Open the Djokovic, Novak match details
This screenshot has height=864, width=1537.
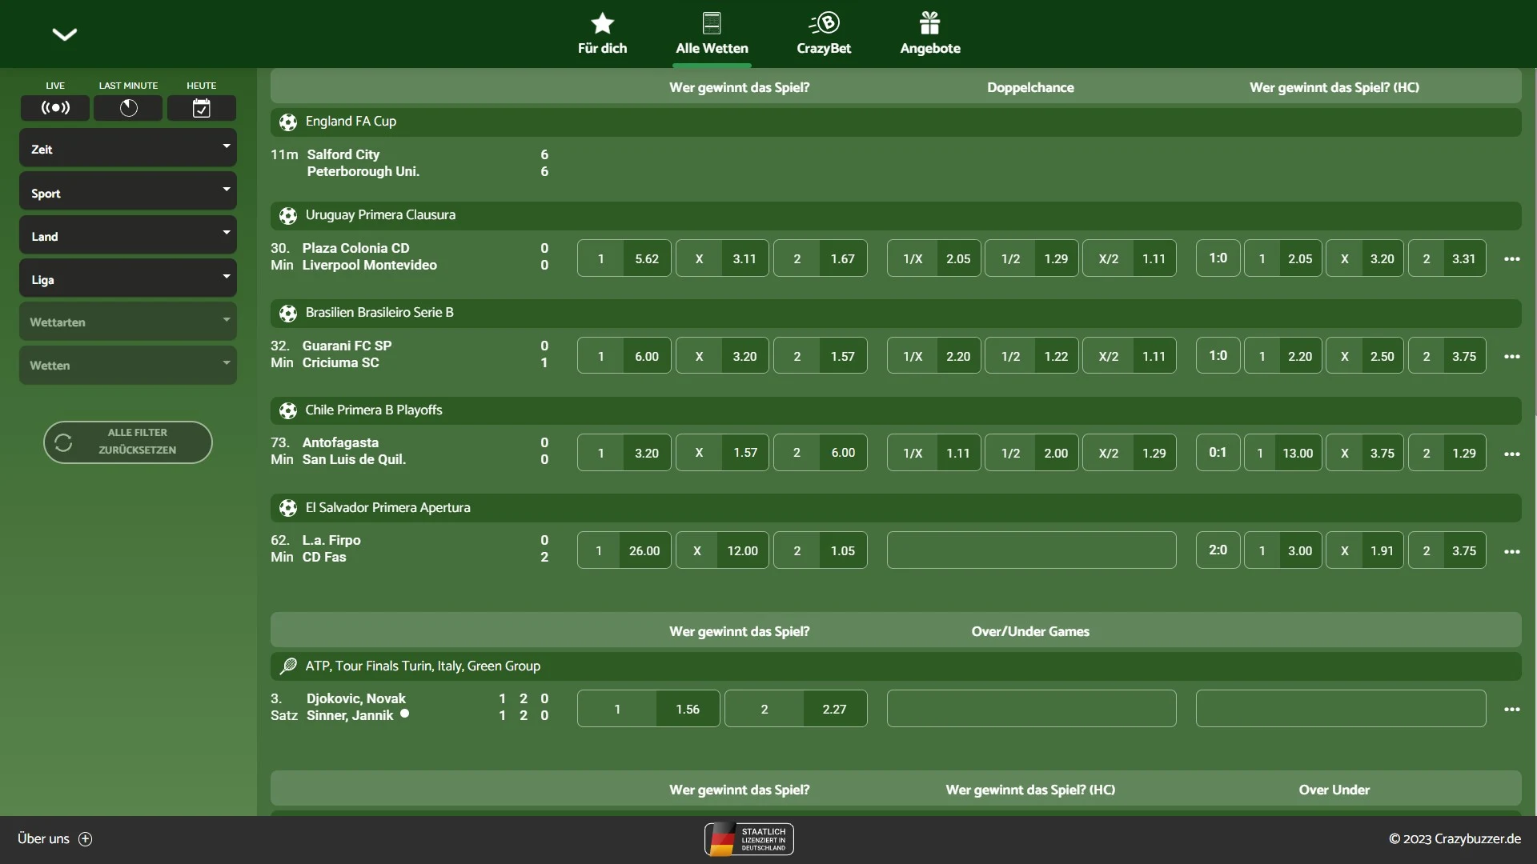coord(355,698)
